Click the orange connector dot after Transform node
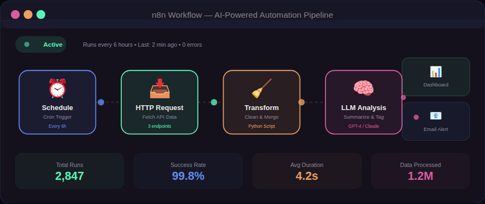485x204 pixels. [302, 103]
